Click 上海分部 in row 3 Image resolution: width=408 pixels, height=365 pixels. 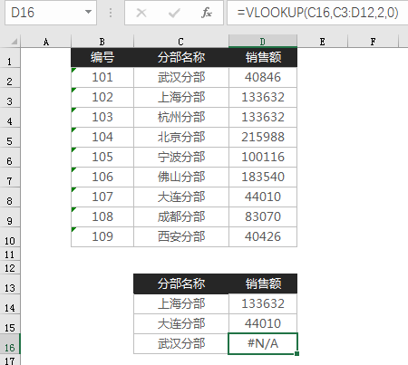pyautogui.click(x=181, y=97)
